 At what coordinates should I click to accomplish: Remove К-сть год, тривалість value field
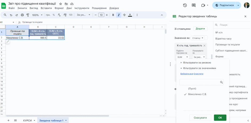[204, 45]
